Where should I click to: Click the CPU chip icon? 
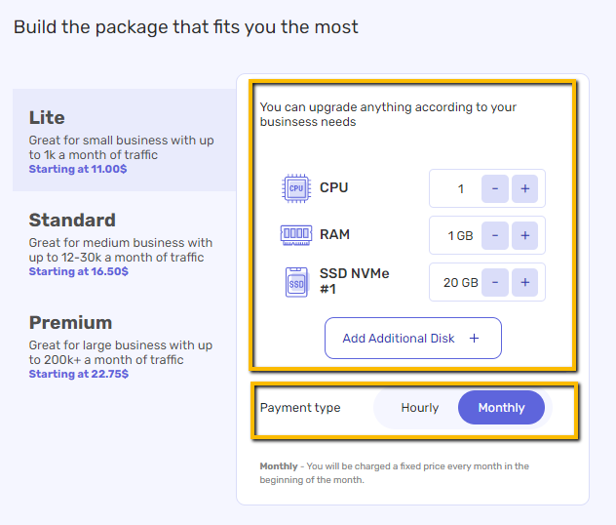coord(296,188)
